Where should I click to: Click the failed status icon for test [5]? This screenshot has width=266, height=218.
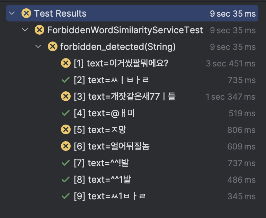pos(66,129)
